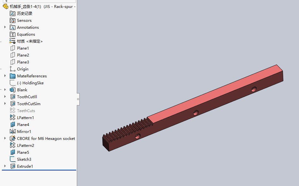Click the Mirror1 feature icon
The height and width of the screenshot is (186, 299).
click(13, 131)
